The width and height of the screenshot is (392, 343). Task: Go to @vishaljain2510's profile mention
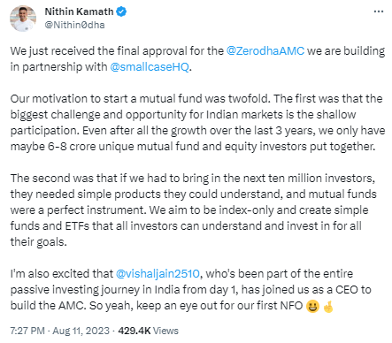[158, 273]
